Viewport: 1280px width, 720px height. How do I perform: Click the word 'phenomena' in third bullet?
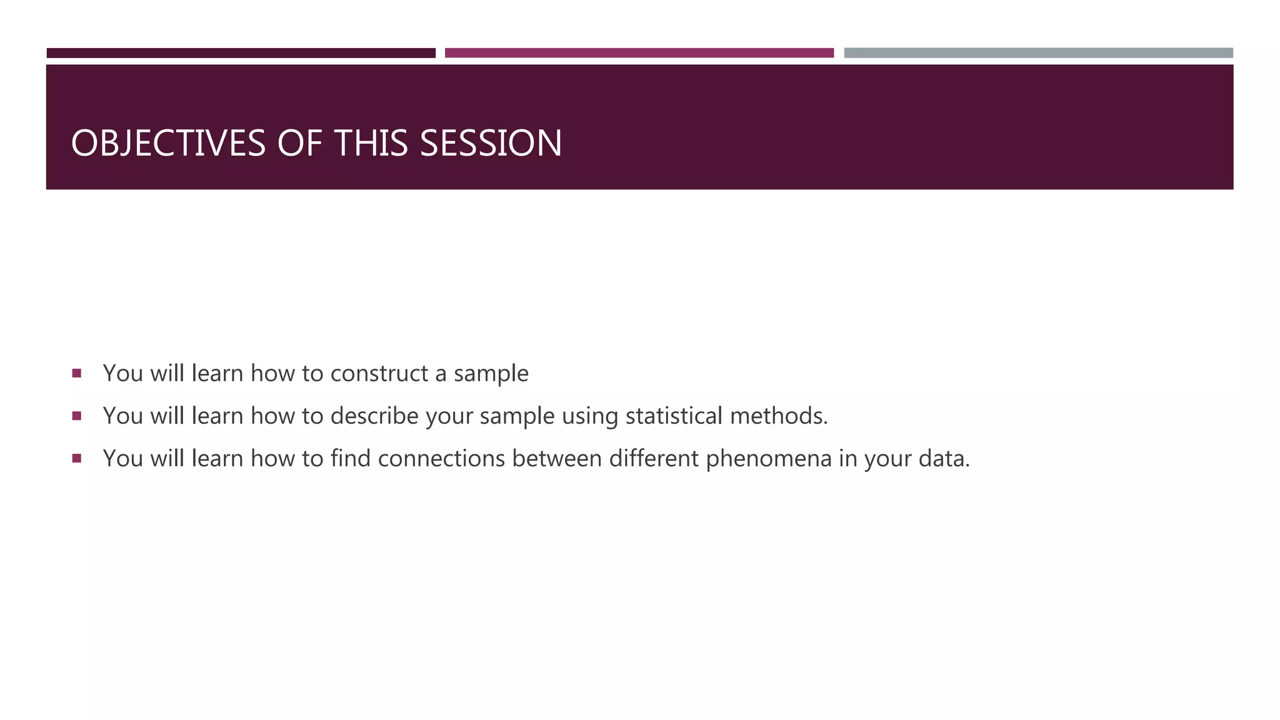click(x=769, y=459)
